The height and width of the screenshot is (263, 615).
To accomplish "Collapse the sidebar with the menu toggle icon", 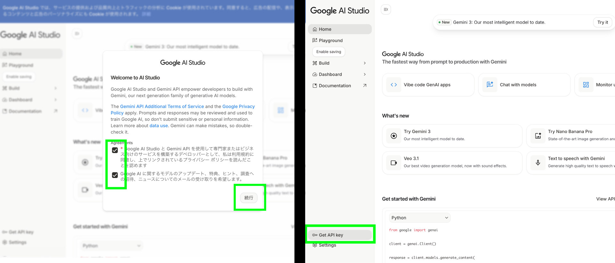I will (x=386, y=10).
